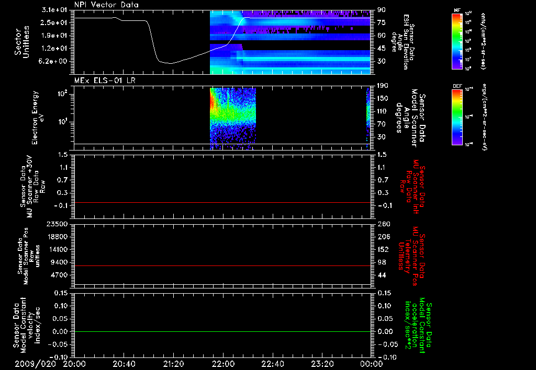Click the 1.2e+01 sector tick label
This screenshot has height=370, width=536.
[54, 49]
